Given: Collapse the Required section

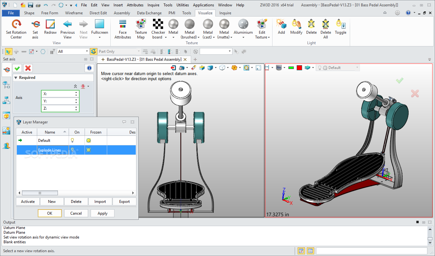Looking at the screenshot, I should click(x=15, y=78).
